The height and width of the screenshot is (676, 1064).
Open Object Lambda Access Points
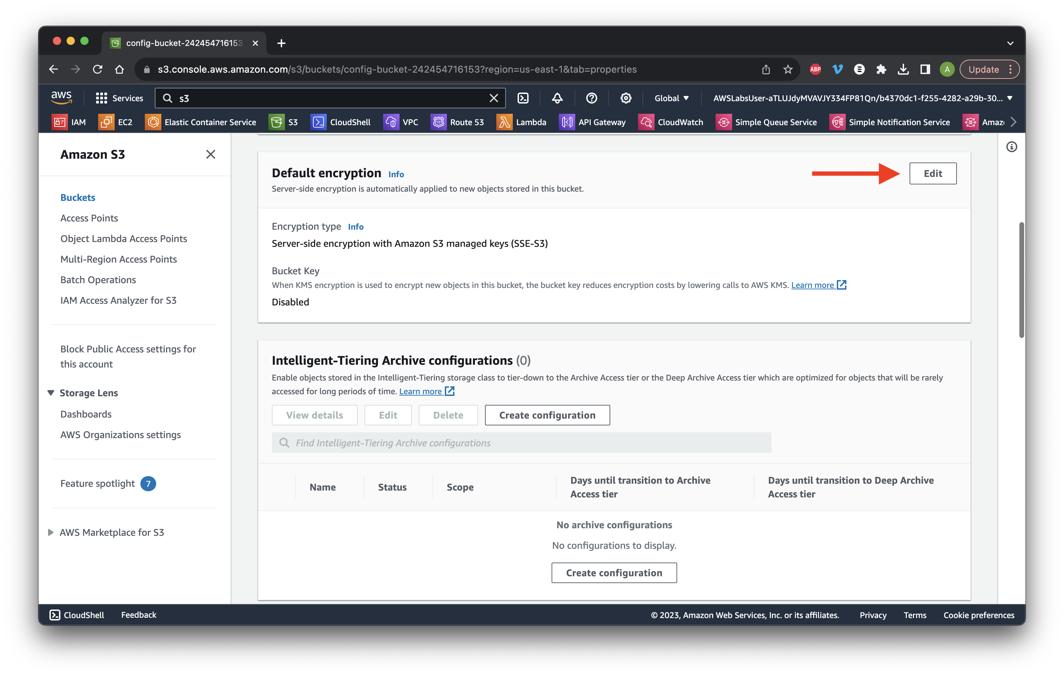tap(124, 239)
